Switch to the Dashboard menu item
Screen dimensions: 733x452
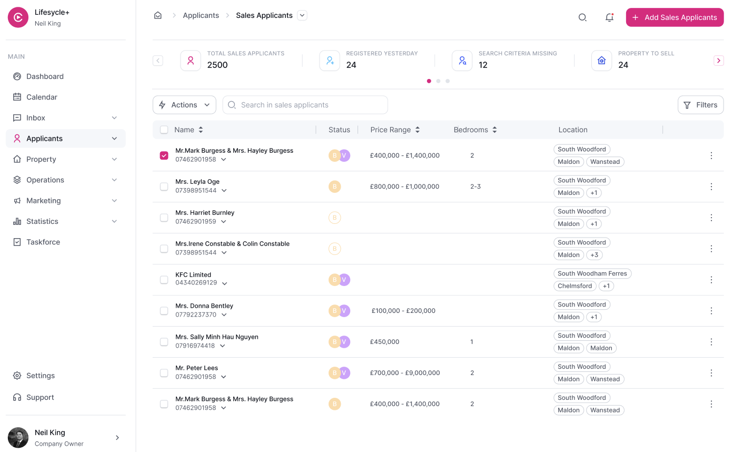pyautogui.click(x=45, y=76)
